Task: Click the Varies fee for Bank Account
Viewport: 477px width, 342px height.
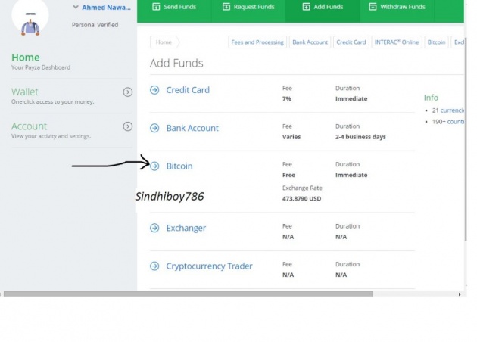Action: pyautogui.click(x=291, y=137)
